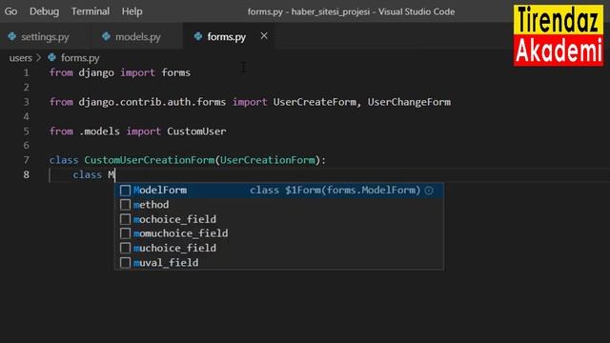Select the muval_field suggestion

(279, 263)
